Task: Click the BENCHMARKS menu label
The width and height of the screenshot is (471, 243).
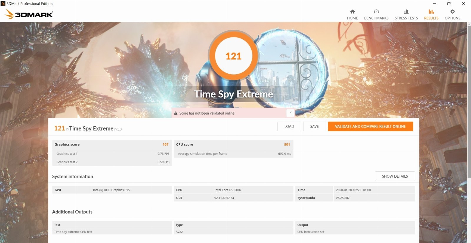Action: 376,18
